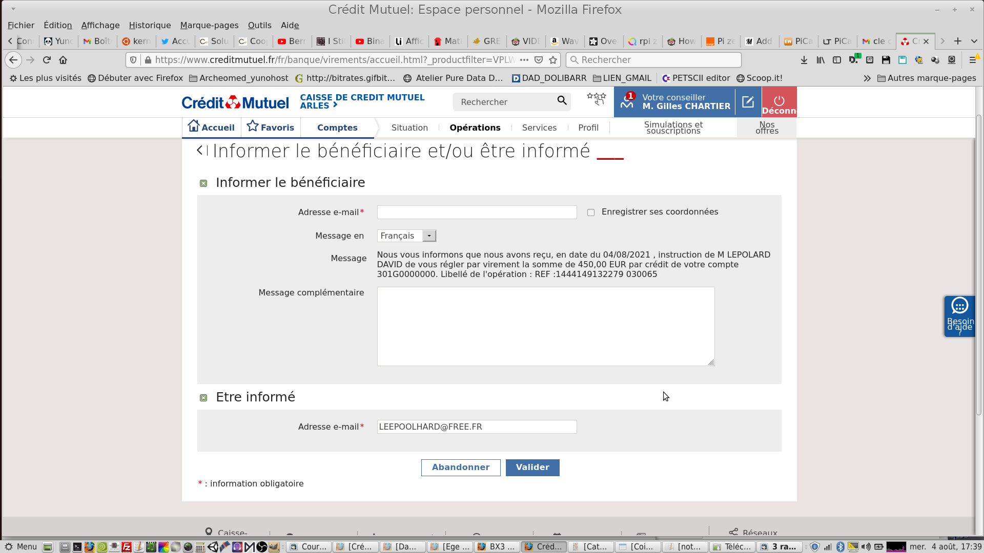Collapse the Etre informé section
The width and height of the screenshot is (984, 553).
coord(203,398)
